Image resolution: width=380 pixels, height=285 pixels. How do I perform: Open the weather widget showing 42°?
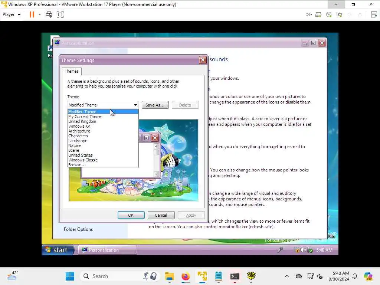12,276
